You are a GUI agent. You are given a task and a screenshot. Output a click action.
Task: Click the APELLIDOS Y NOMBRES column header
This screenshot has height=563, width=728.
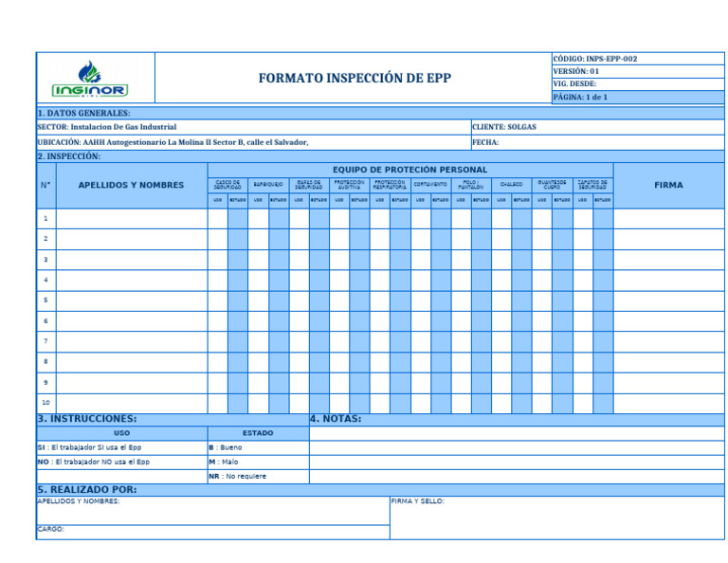pyautogui.click(x=132, y=185)
